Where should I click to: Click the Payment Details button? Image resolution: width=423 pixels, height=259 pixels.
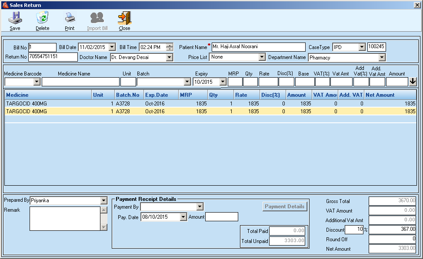coord(284,207)
